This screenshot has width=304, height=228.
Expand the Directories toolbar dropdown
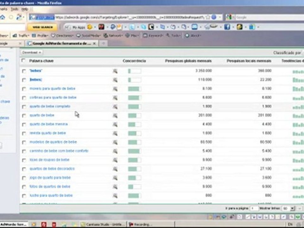(x=62, y=36)
